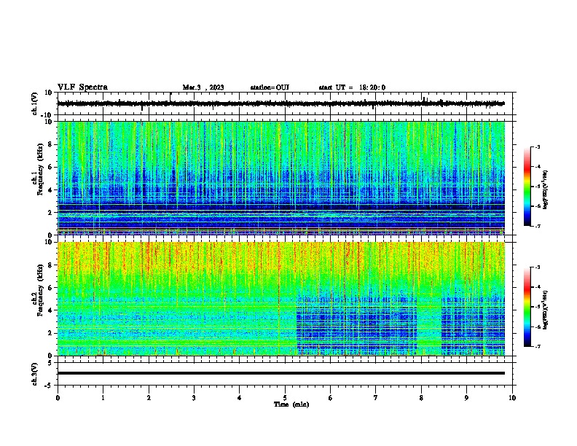Click the "2" kHz tick on ch.1 axis
Viewport: 577px width, 446px height.
pos(51,212)
